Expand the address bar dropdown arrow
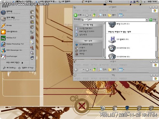 (x=147, y=20)
